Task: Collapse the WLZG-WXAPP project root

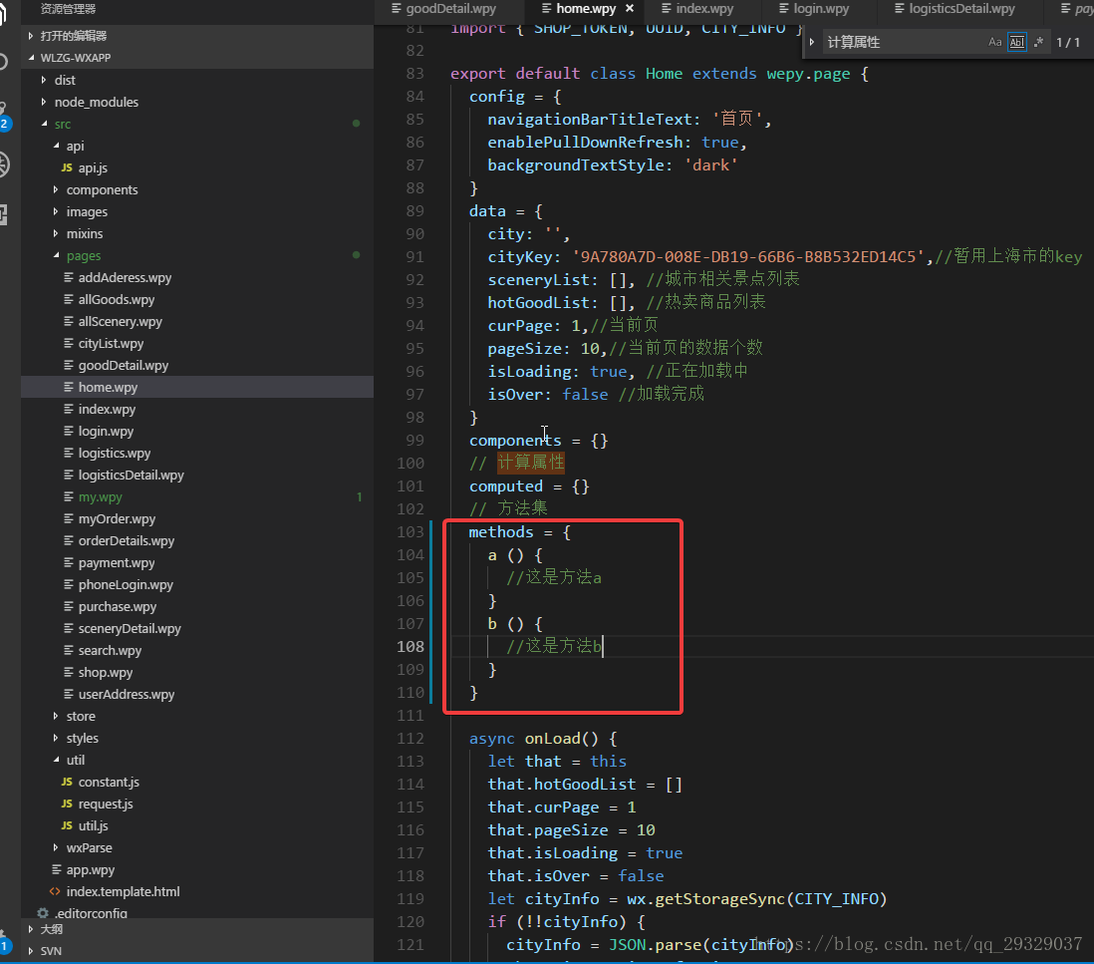Action: pyautogui.click(x=31, y=57)
